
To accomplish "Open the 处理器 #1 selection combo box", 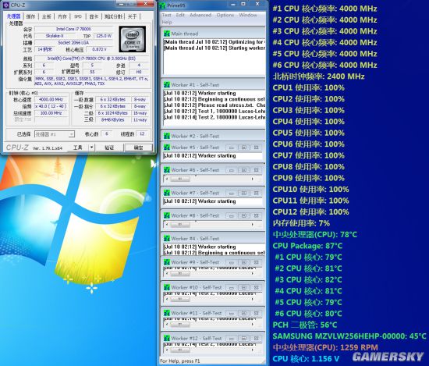I will 55,134.
